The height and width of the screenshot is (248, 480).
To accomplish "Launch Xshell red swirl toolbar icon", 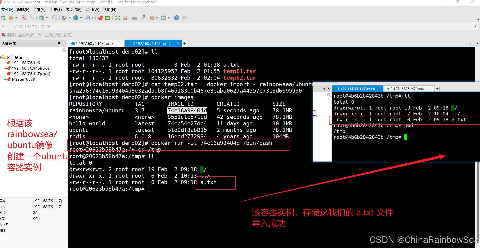I will click(100, 18).
